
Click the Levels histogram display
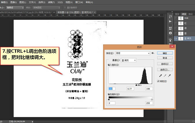pos(130,75)
